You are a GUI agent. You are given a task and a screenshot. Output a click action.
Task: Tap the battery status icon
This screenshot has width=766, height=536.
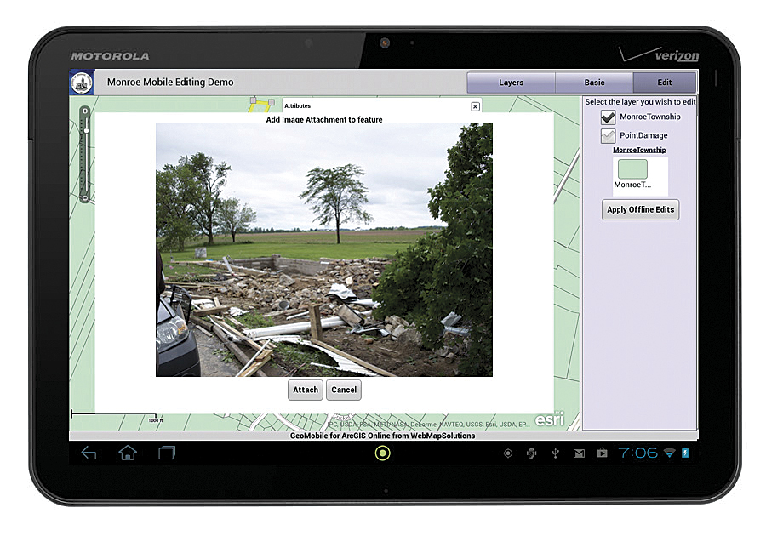(685, 453)
